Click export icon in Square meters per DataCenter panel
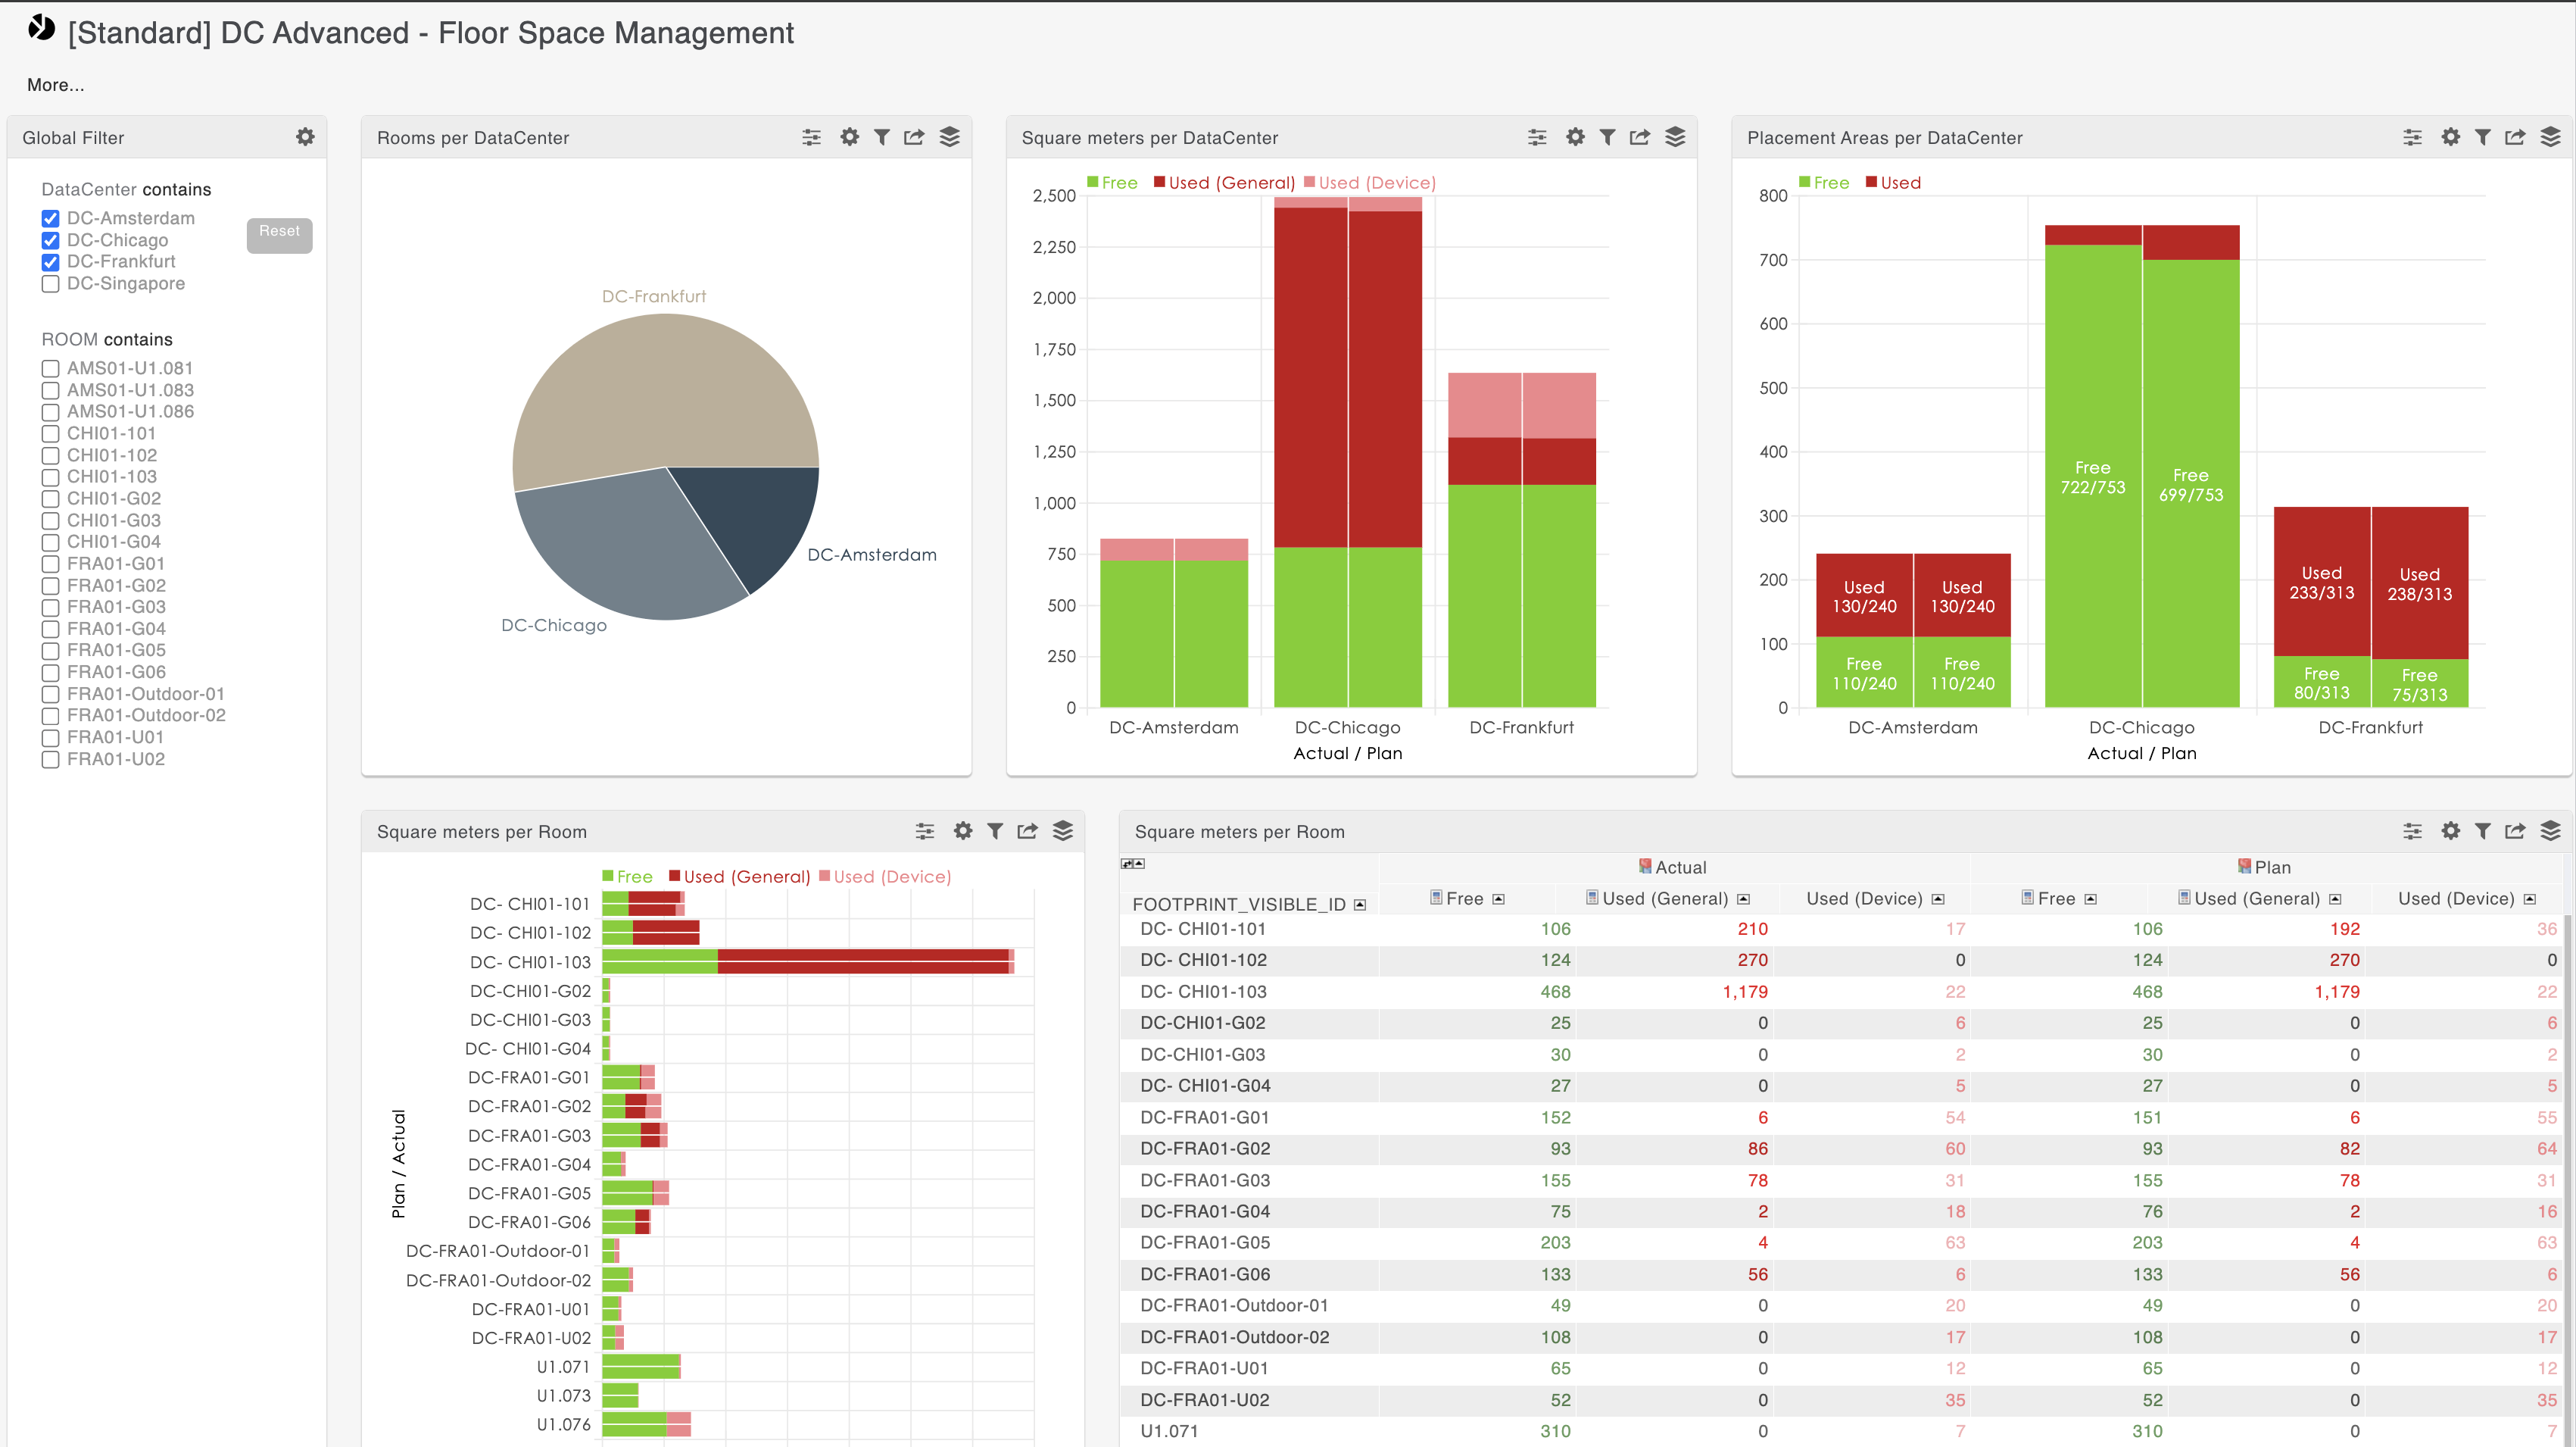 [1639, 137]
